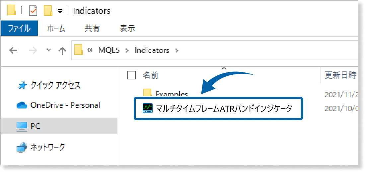This screenshot has height=172, width=365.
Task: Switch to the 表示 ribbon tab
Action: [x=127, y=28]
